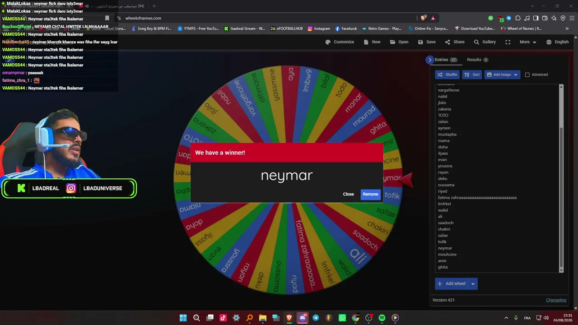This screenshot has width=578, height=325.
Task: Open Spotify from the taskbar
Action: (x=382, y=318)
